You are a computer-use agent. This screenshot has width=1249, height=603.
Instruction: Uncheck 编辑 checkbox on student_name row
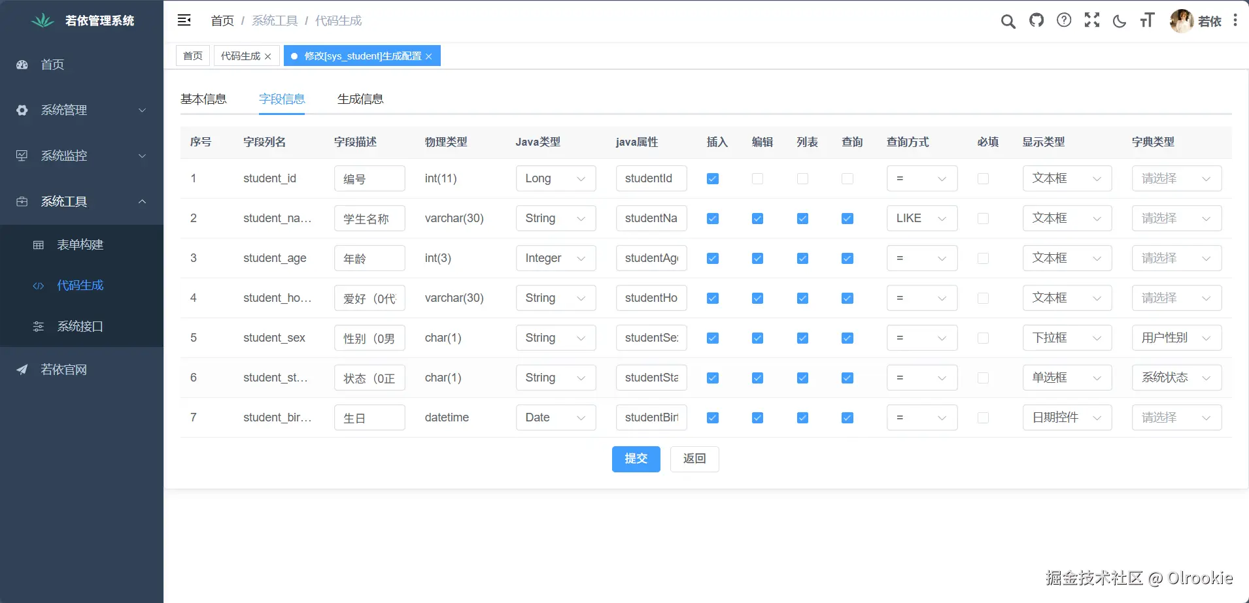757,218
